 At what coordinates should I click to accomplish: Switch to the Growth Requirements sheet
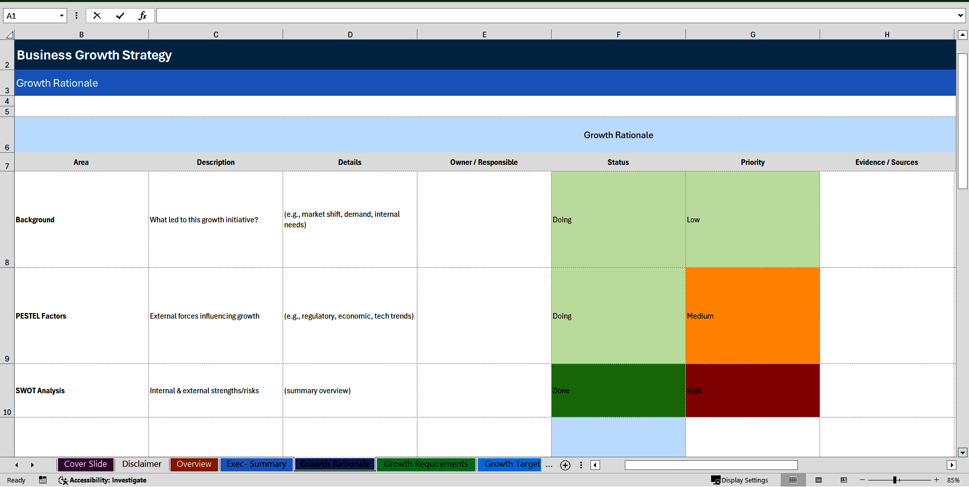(x=425, y=464)
